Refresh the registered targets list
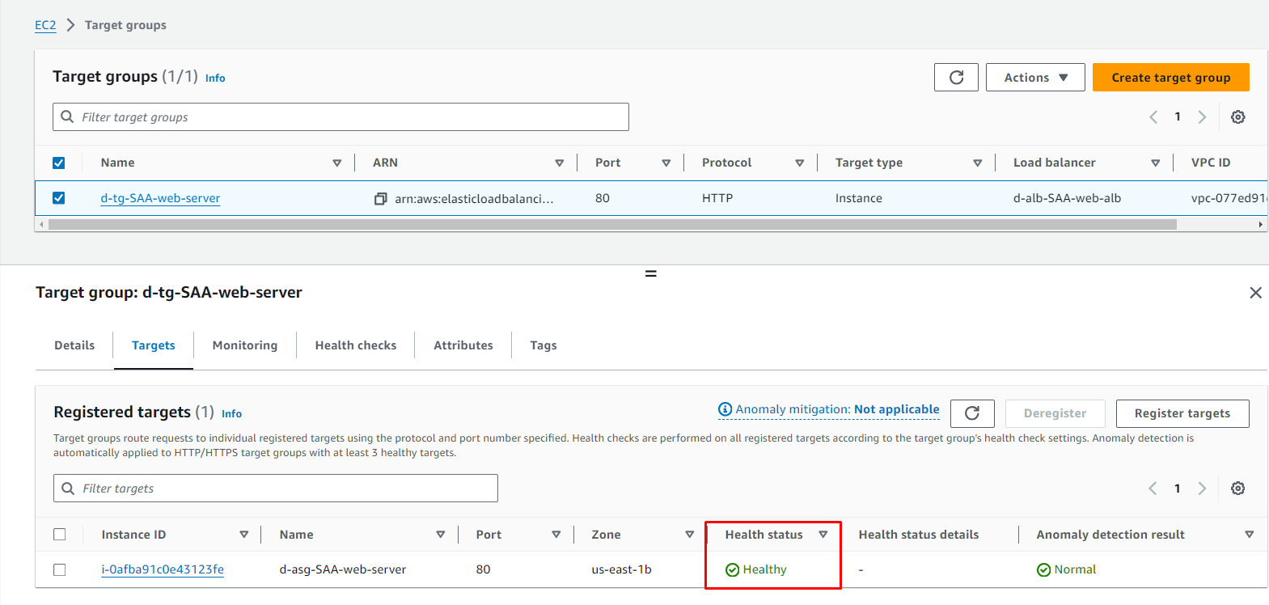 (x=972, y=413)
